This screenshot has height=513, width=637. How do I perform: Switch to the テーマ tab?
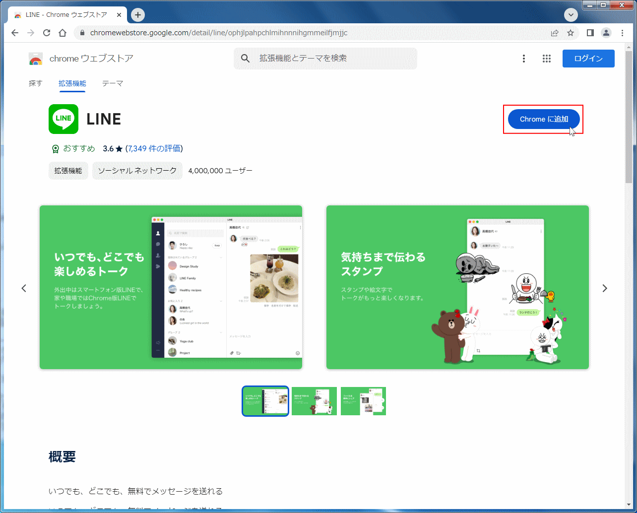coord(113,83)
